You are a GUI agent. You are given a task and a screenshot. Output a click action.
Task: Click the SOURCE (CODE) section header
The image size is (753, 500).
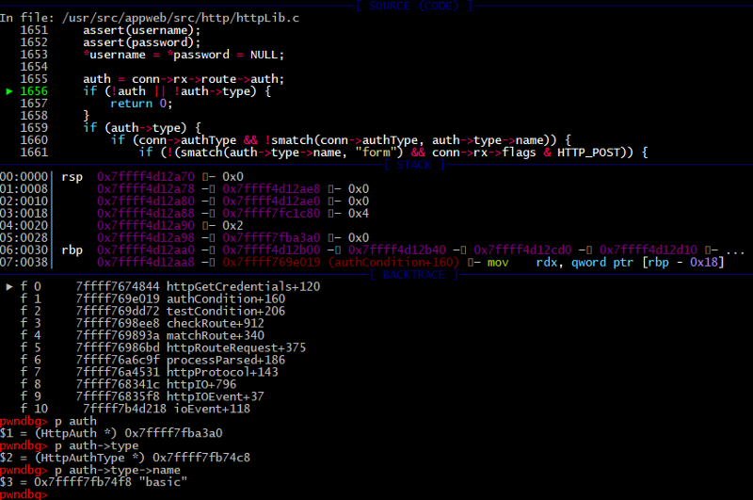[x=414, y=6]
